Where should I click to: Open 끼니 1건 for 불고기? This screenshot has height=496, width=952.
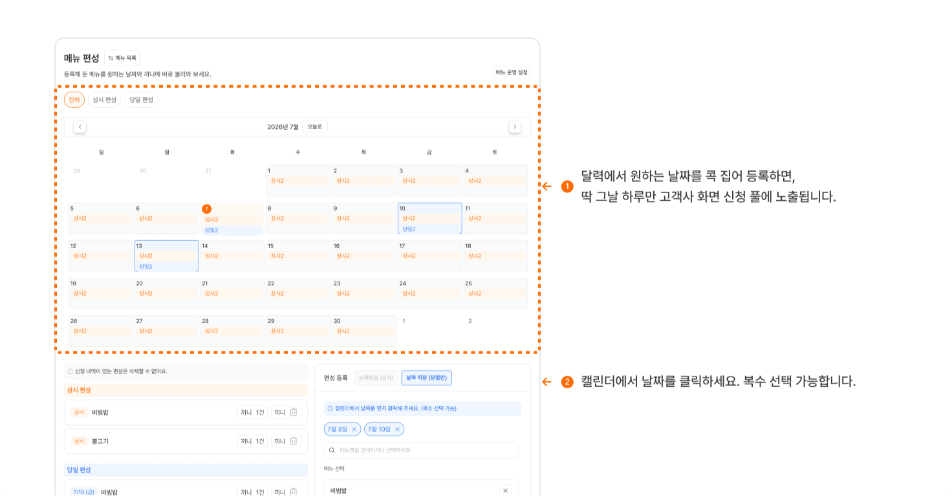(252, 441)
